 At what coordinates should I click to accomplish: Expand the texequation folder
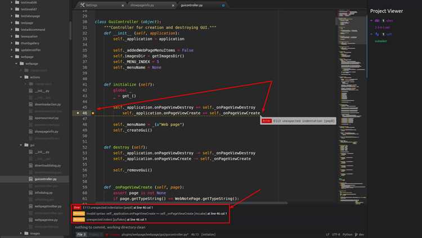click(12, 37)
